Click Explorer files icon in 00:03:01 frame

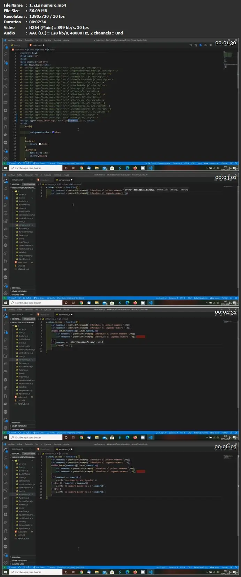click(x=5, y=181)
